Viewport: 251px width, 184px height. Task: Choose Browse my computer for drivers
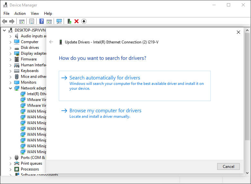135,113
